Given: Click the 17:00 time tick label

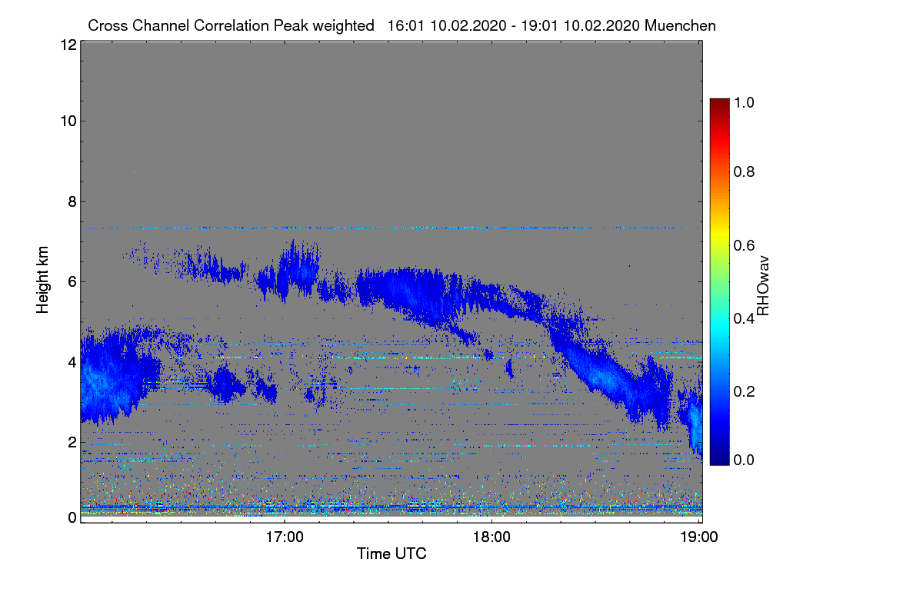Looking at the screenshot, I should (284, 537).
